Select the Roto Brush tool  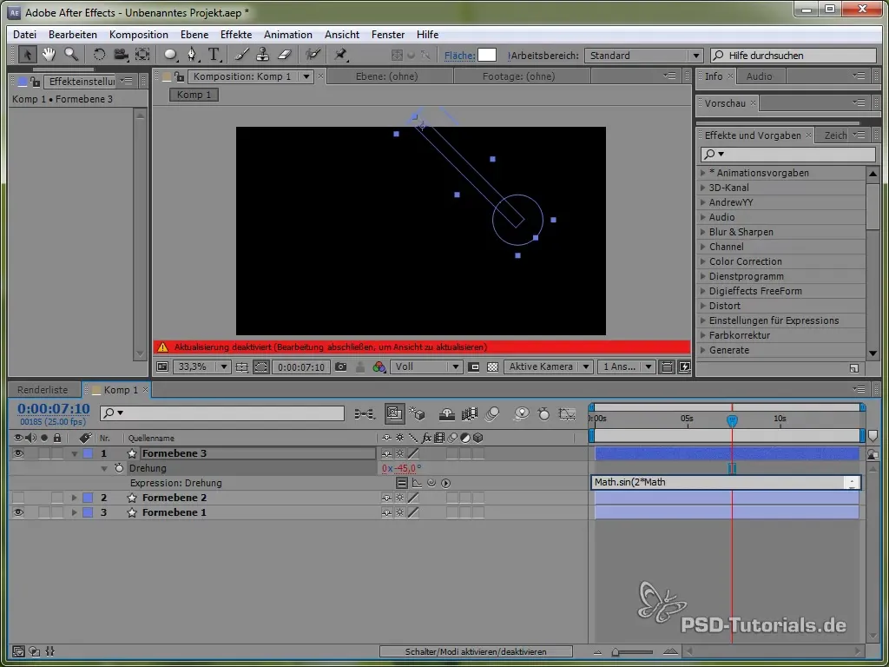click(x=313, y=55)
